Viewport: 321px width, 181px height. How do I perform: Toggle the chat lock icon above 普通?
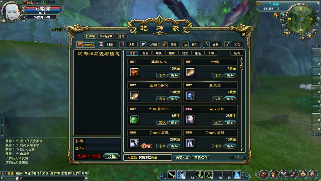tap(3, 173)
